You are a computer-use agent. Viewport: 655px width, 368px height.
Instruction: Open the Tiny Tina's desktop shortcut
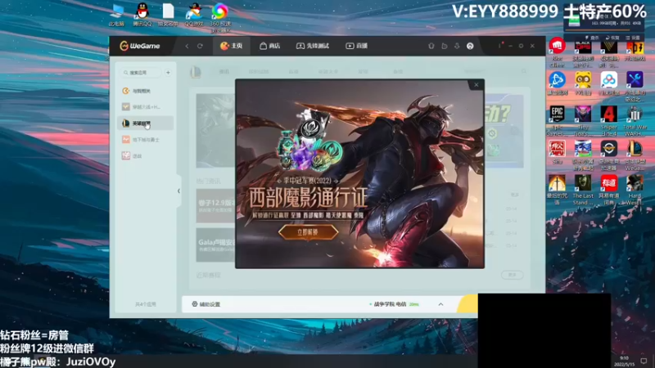coord(583,121)
